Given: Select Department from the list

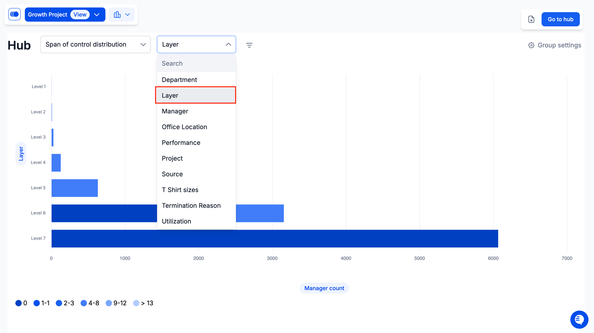Looking at the screenshot, I should [196, 80].
